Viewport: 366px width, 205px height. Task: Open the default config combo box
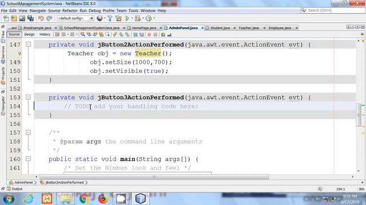pyautogui.click(x=75, y=18)
